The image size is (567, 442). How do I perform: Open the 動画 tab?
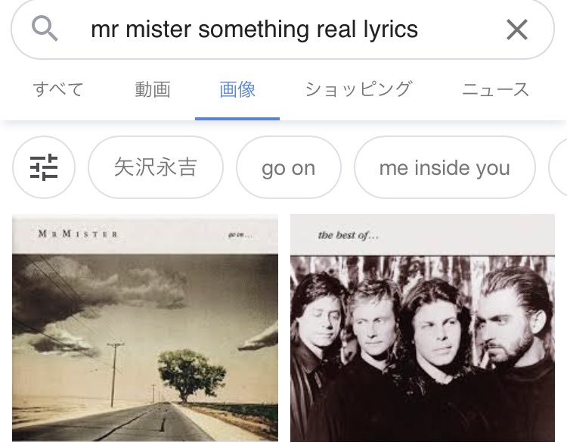[x=153, y=89]
